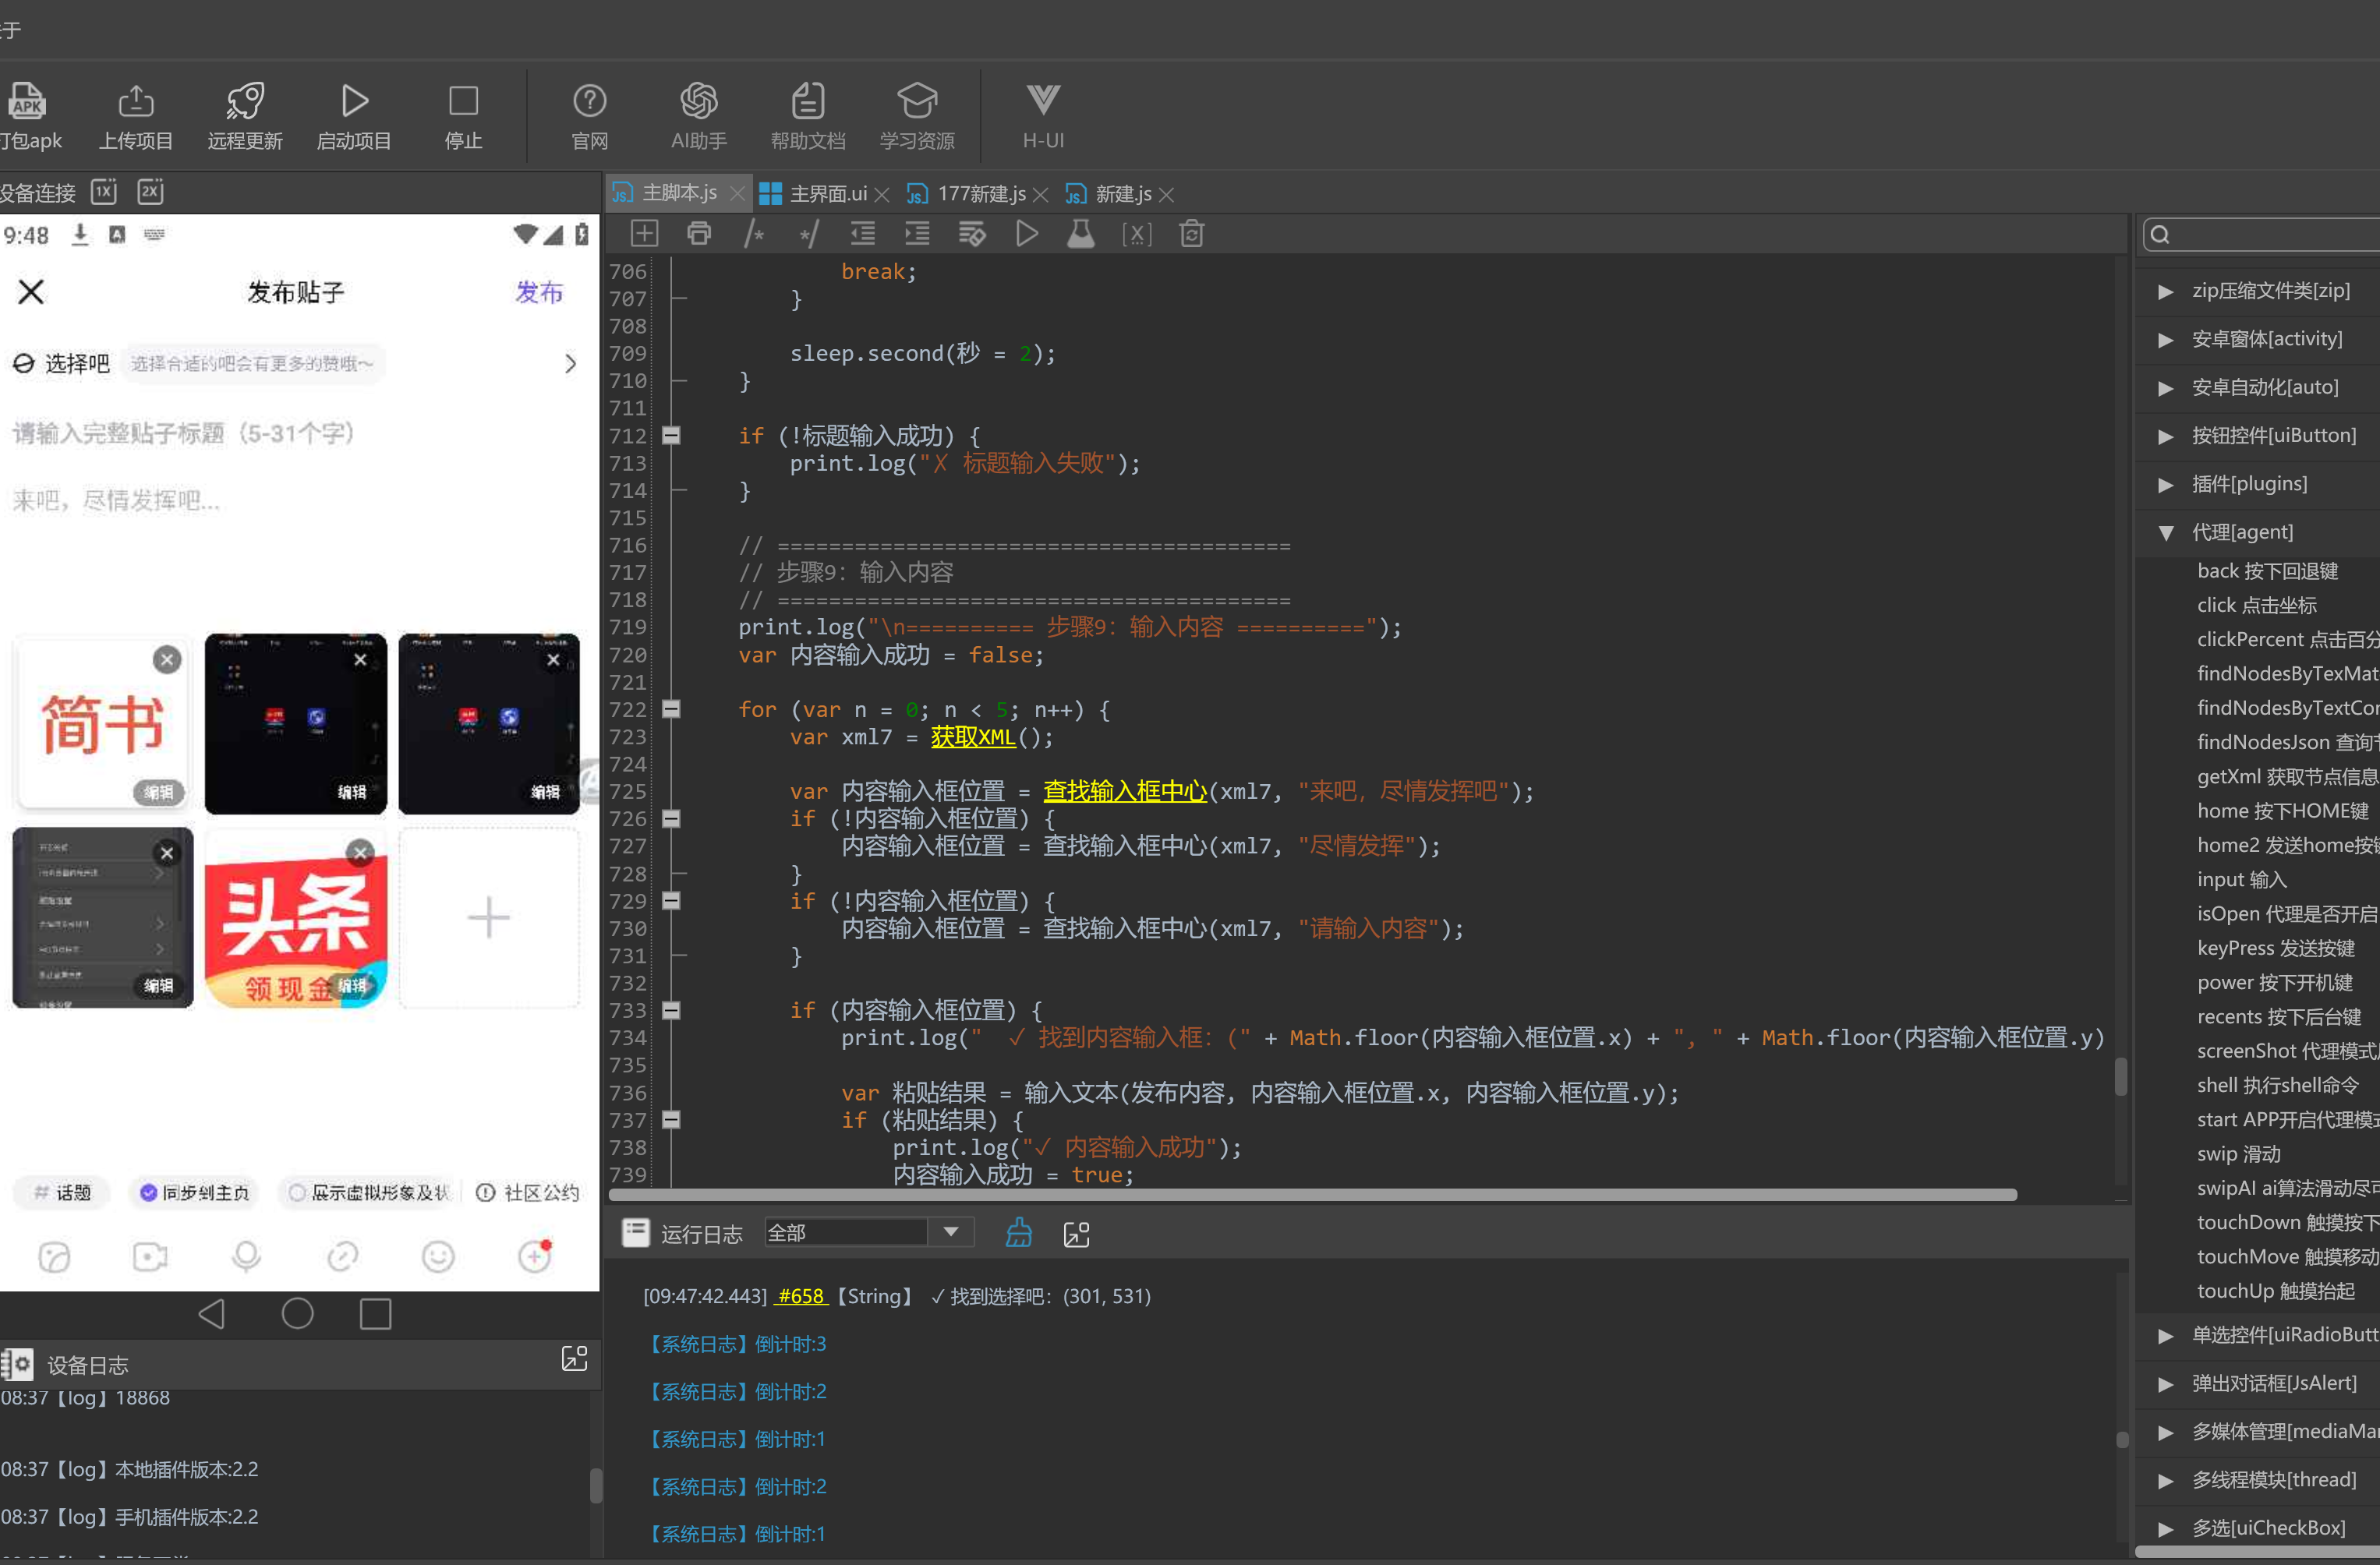Close the 177新建.js tab
The width and height of the screenshot is (2380, 1565).
coord(1040,194)
